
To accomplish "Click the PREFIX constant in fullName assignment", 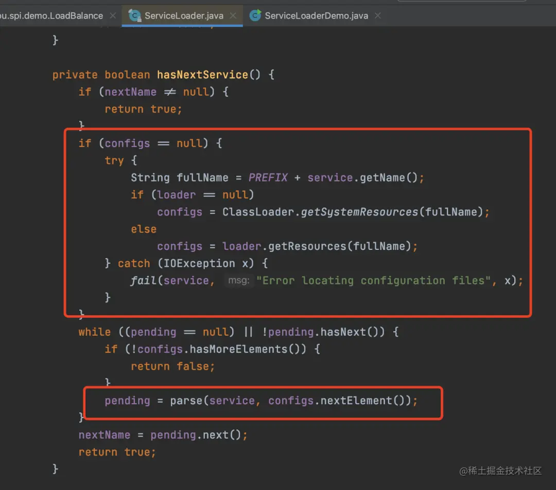I will coord(268,177).
